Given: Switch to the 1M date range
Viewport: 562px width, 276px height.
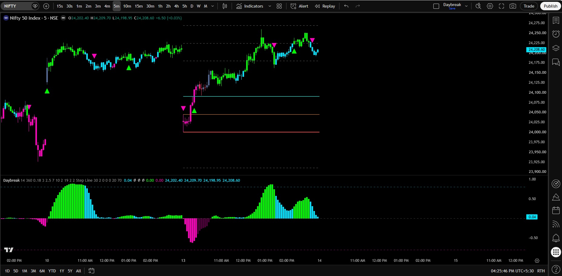Looking at the screenshot, I should coord(25,271).
